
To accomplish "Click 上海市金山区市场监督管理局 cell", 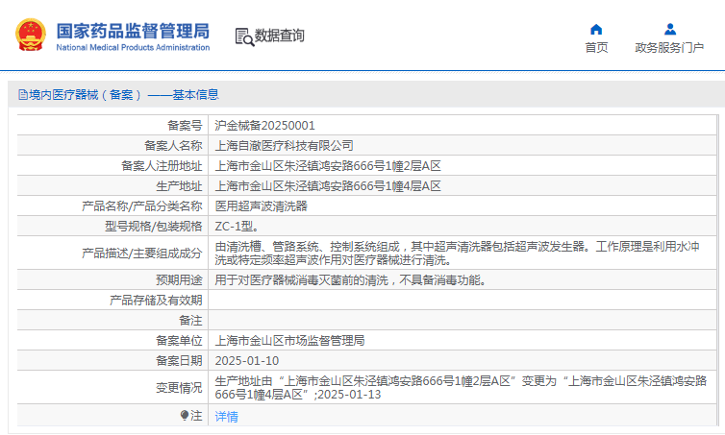I will pos(290,341).
